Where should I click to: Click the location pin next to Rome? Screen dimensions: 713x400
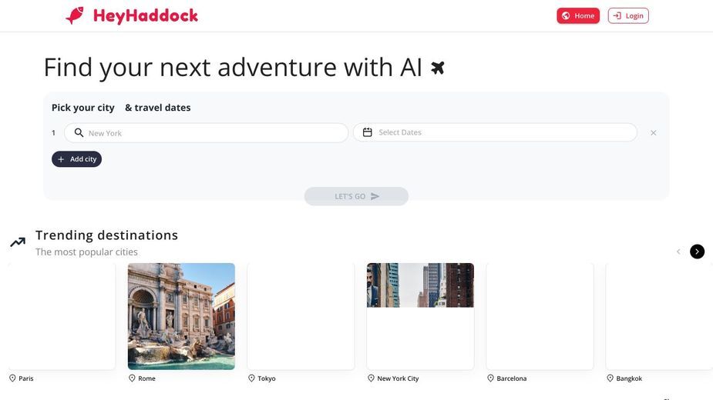click(x=132, y=378)
